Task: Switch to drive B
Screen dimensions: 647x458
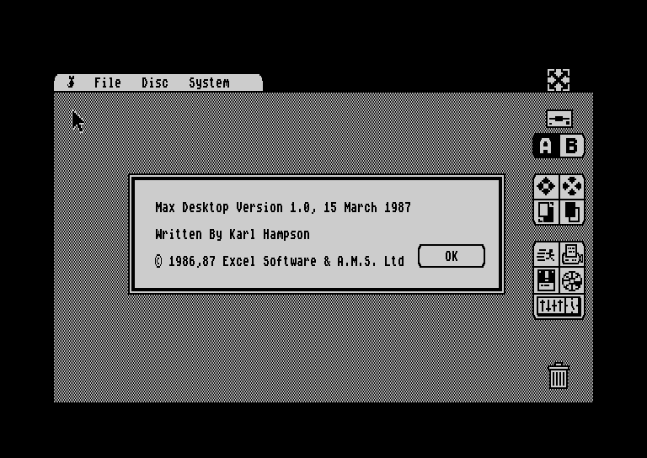Action: [x=571, y=146]
